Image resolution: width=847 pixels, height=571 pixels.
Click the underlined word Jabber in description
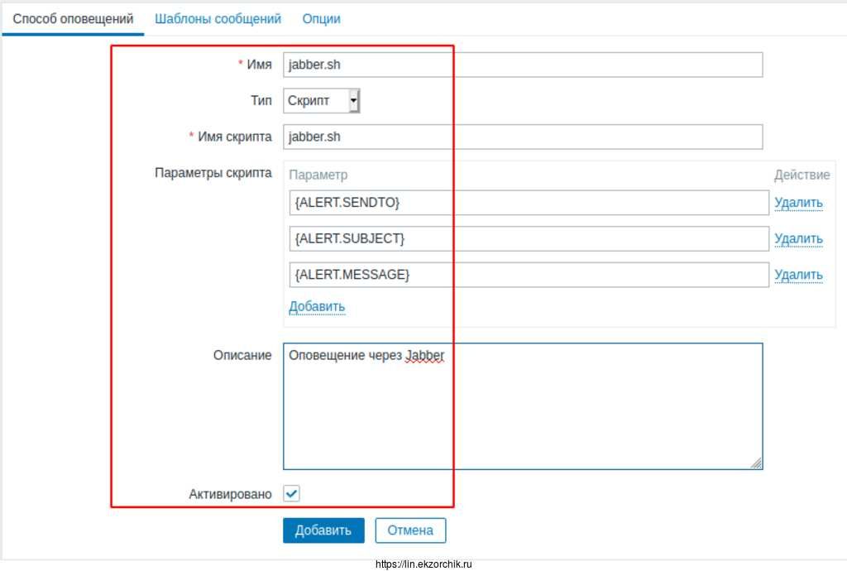425,356
